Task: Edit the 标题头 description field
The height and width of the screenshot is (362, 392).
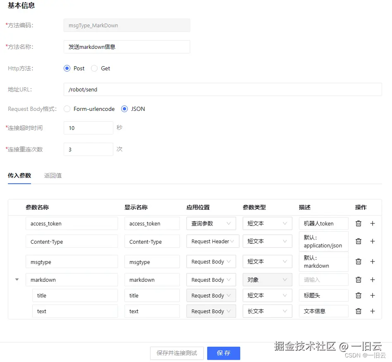Action: click(323, 295)
